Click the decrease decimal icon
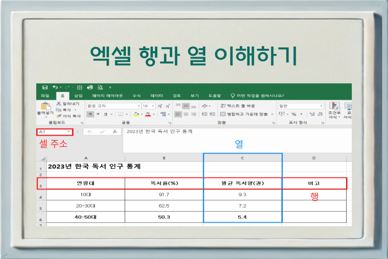Image resolution: width=388 pixels, height=259 pixels. (x=320, y=114)
